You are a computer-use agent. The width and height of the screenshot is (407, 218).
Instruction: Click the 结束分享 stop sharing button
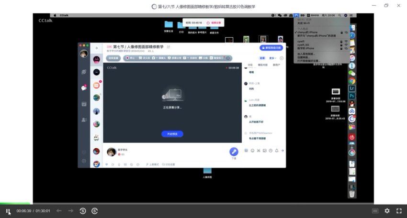[214, 23]
